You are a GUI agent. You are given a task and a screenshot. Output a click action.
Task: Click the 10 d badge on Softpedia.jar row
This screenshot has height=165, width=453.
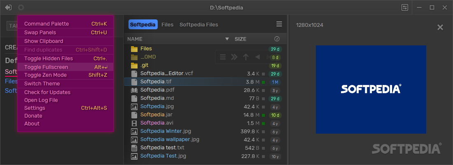point(275,115)
